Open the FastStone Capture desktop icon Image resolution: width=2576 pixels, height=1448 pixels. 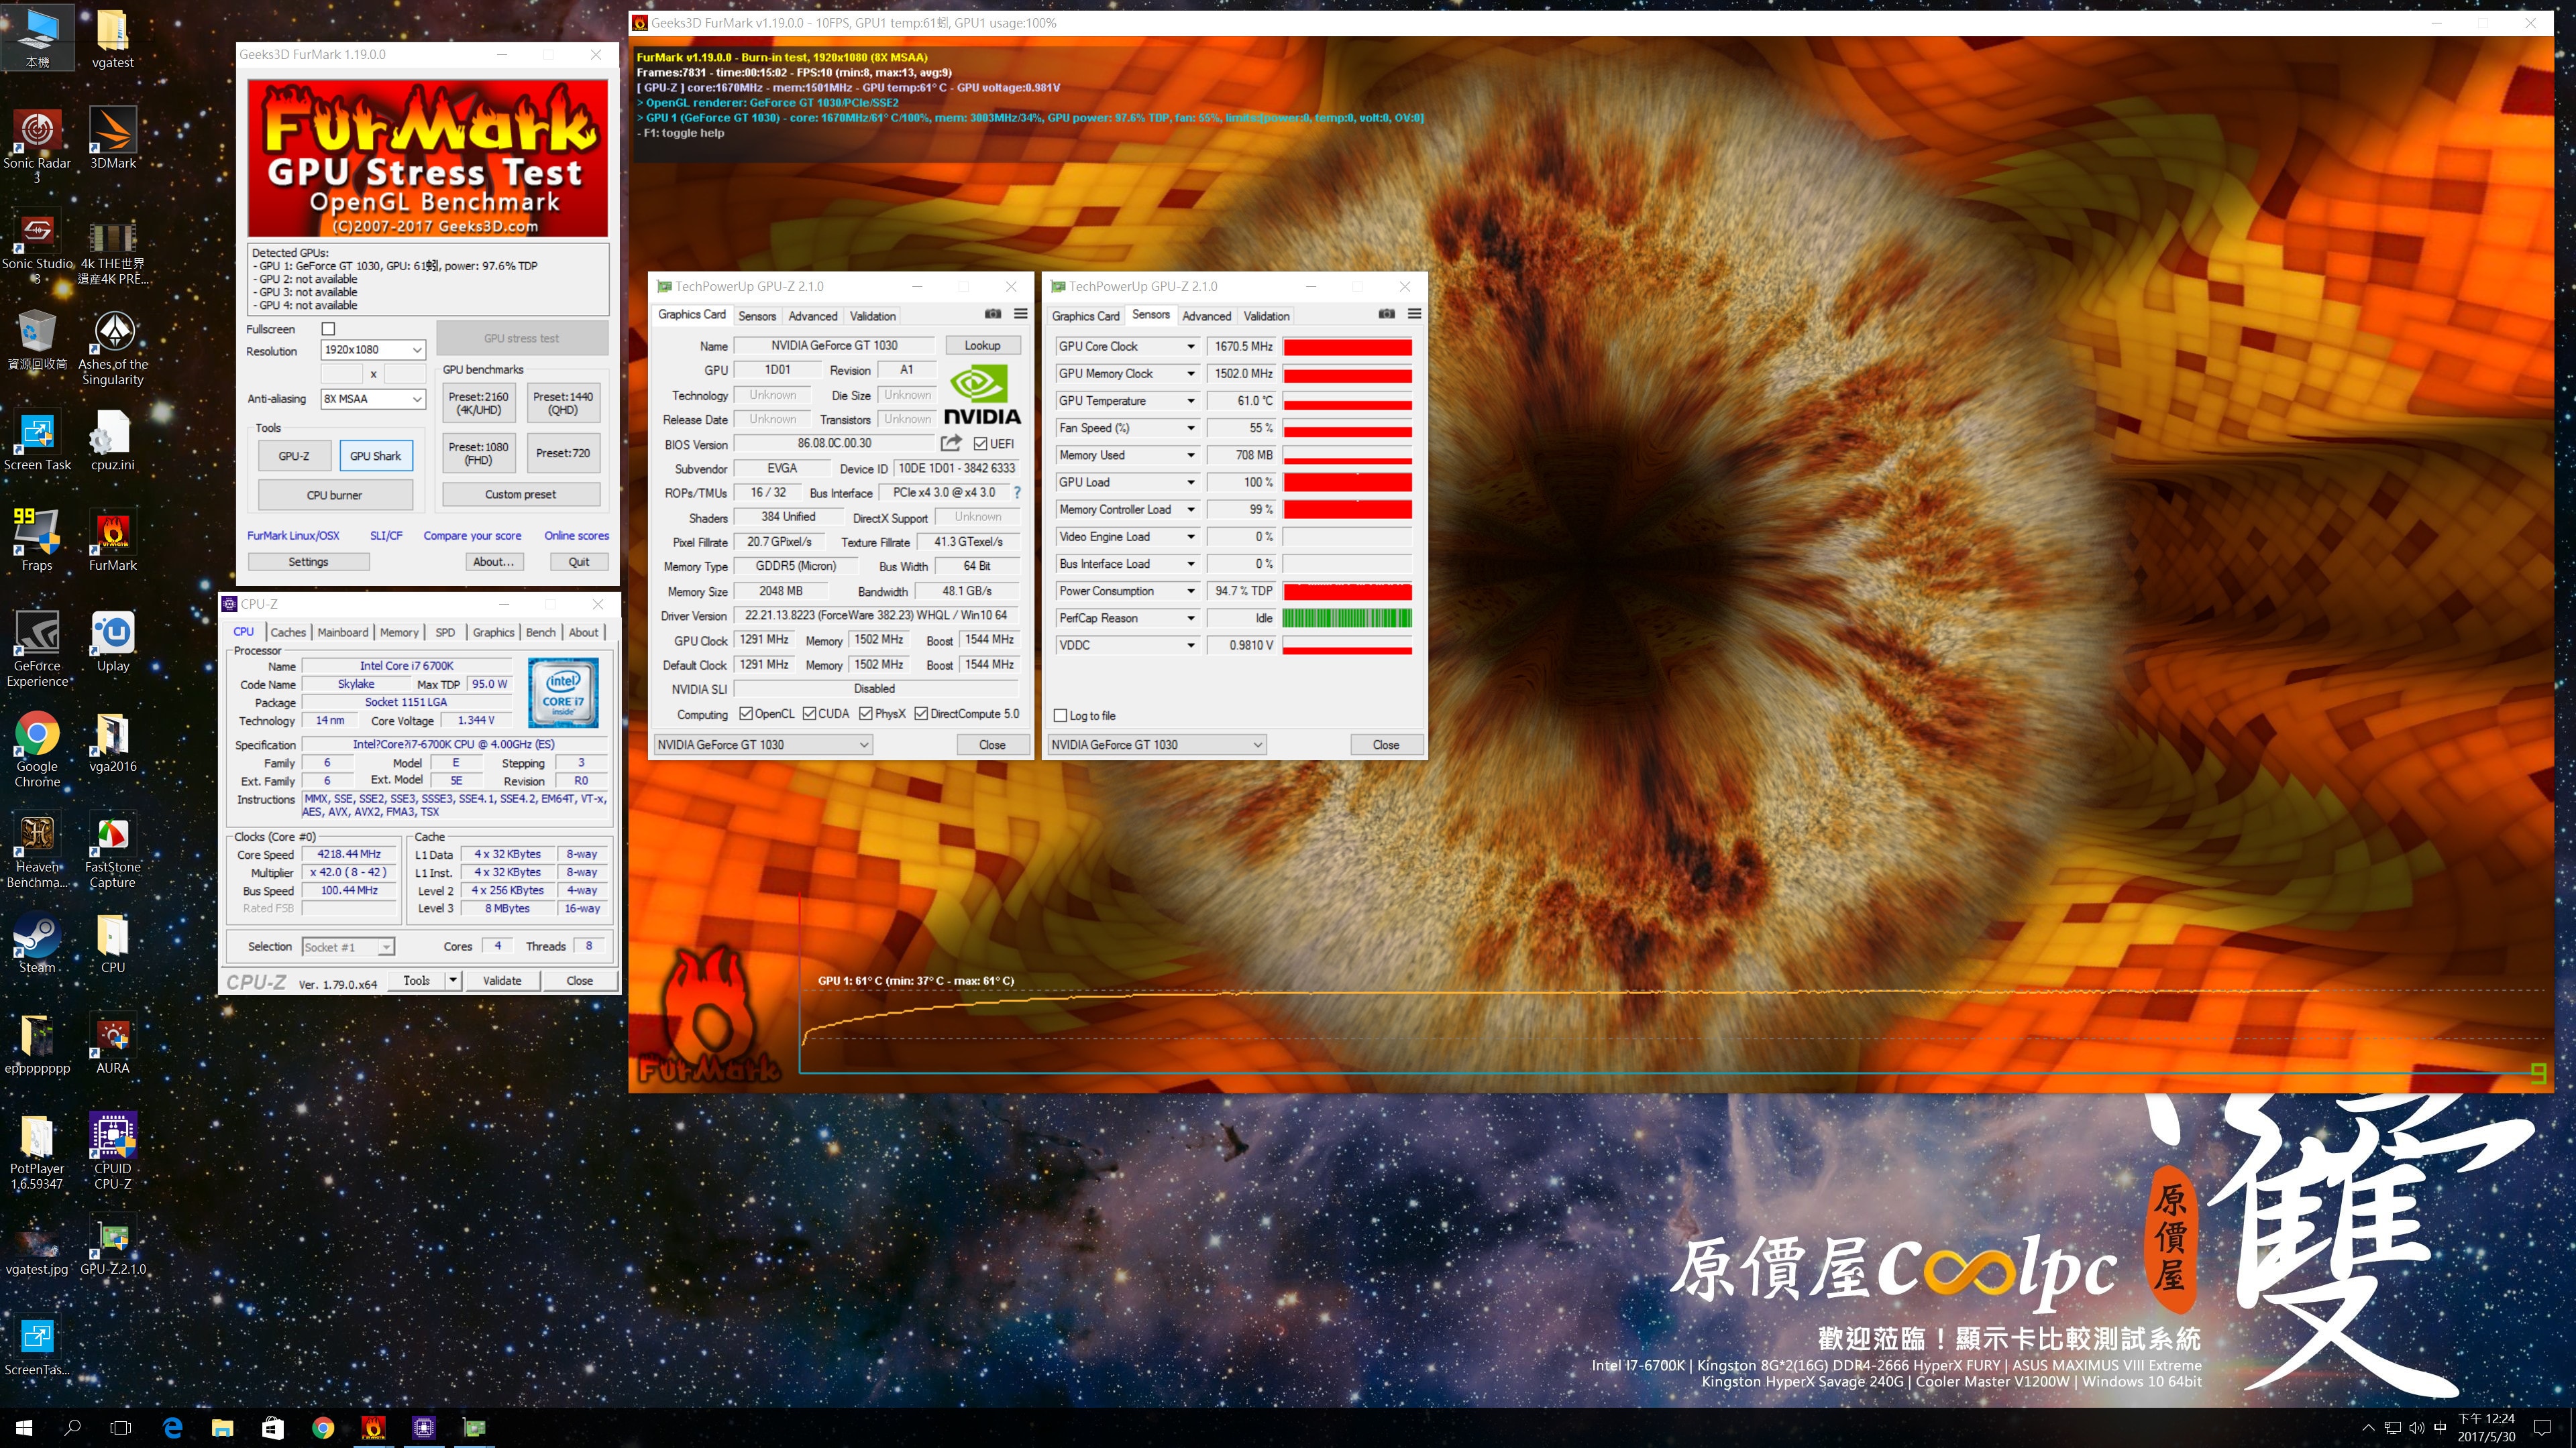[x=113, y=851]
